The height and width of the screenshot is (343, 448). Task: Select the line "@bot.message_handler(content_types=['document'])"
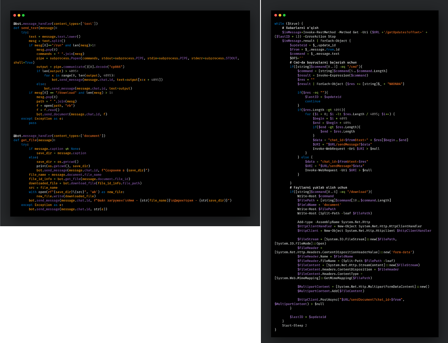(59, 136)
